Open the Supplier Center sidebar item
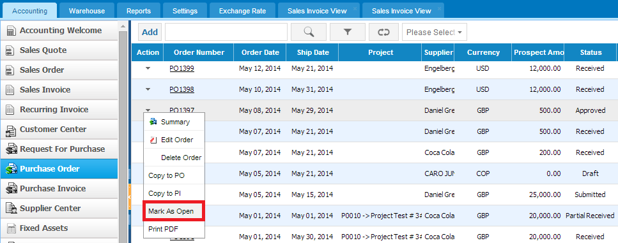 click(x=59, y=209)
